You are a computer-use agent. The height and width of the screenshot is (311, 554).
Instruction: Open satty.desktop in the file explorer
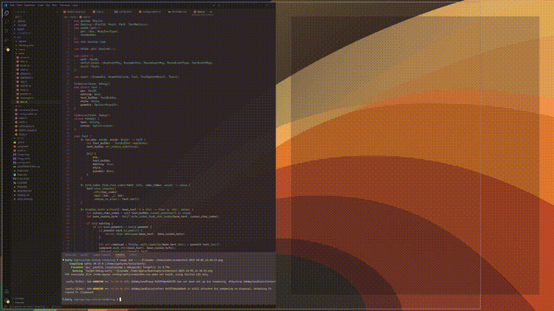pyautogui.click(x=24, y=199)
